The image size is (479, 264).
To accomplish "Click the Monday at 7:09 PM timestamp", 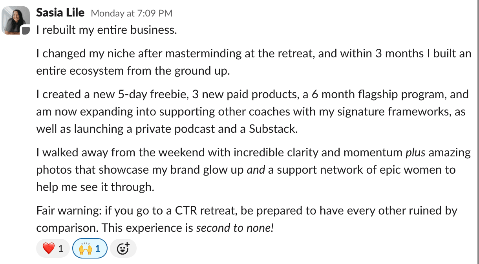I will click(132, 13).
